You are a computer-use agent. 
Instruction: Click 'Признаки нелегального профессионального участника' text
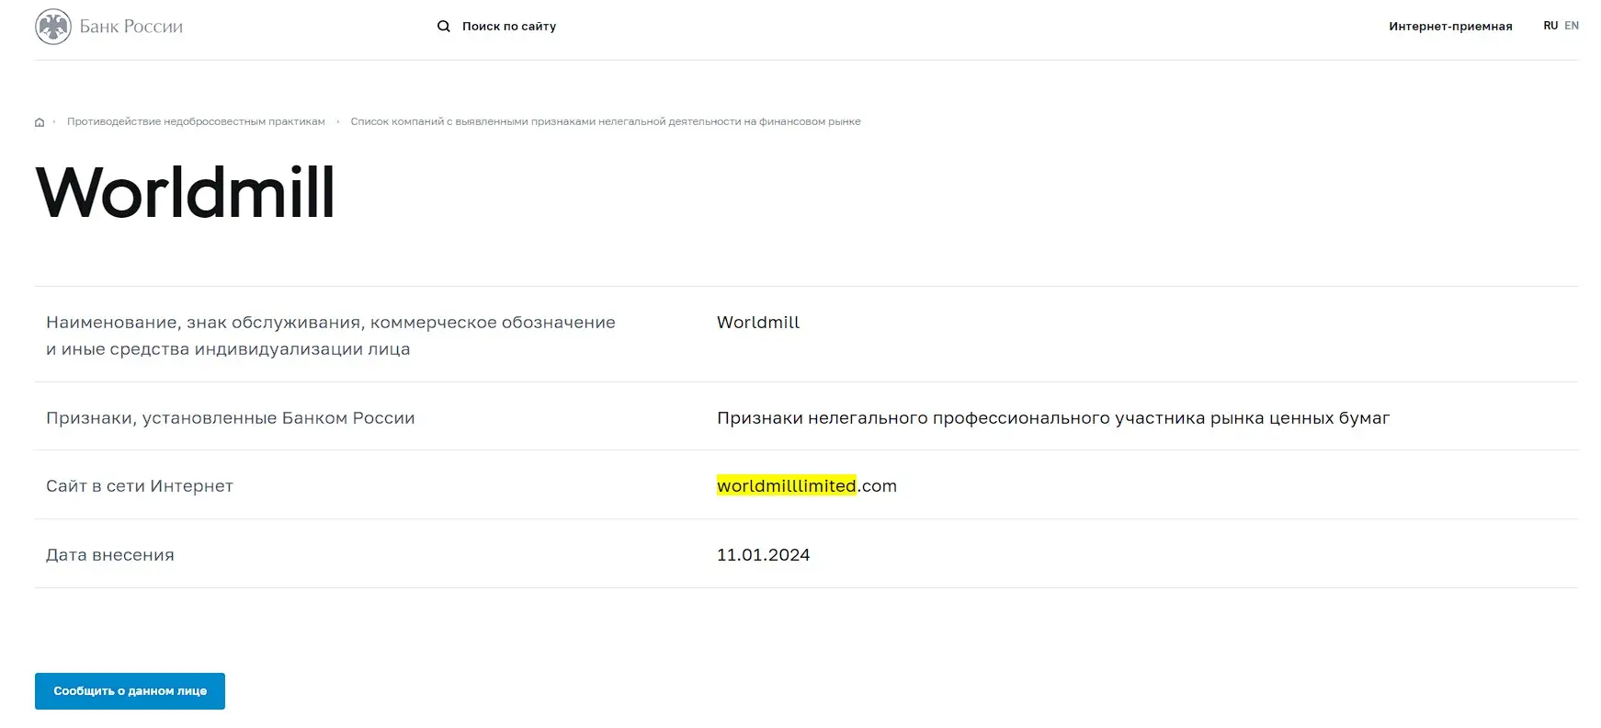click(1053, 418)
